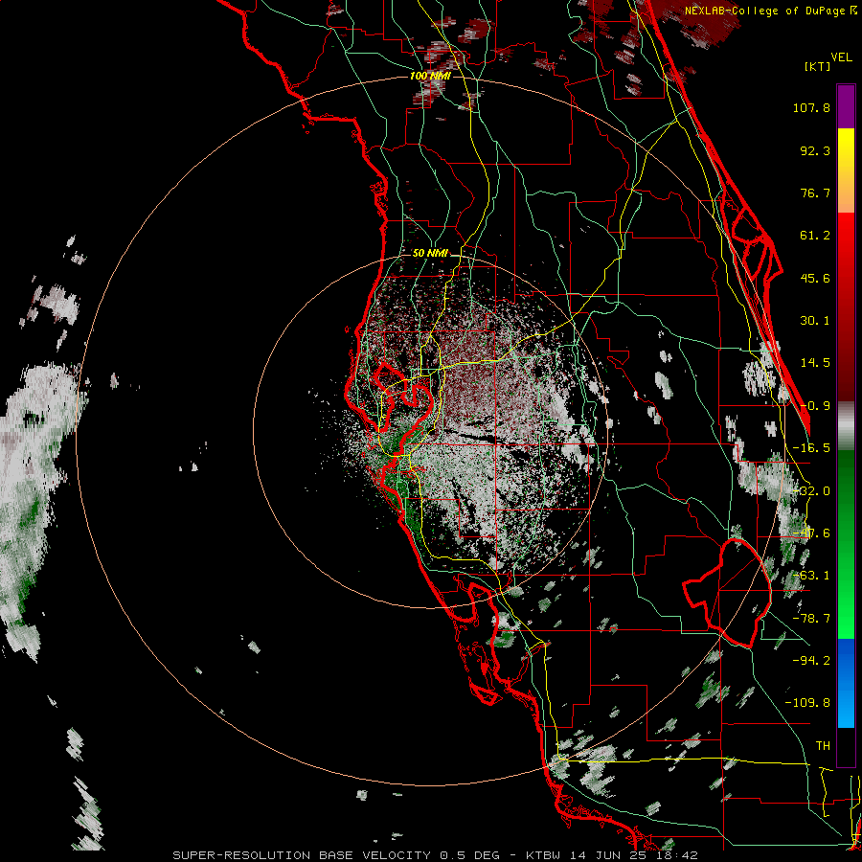862x862 pixels.
Task: Click the 45.6 velocity scale value
Action: (815, 278)
